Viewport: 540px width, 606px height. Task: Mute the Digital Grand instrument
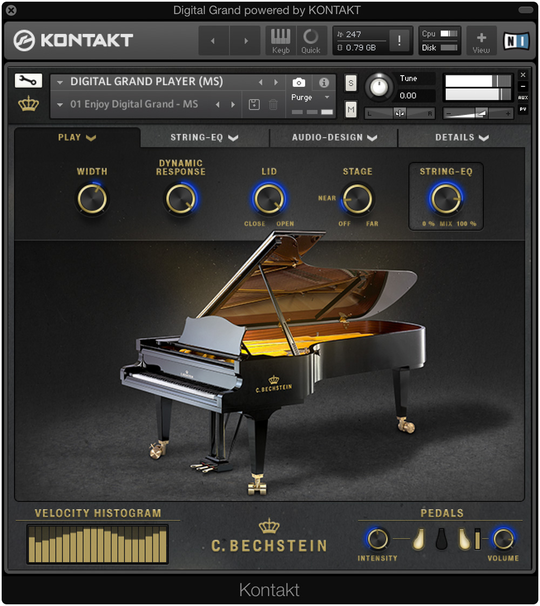coord(350,108)
